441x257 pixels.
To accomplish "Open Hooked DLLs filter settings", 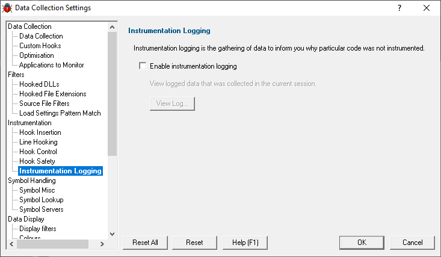I will coord(39,84).
